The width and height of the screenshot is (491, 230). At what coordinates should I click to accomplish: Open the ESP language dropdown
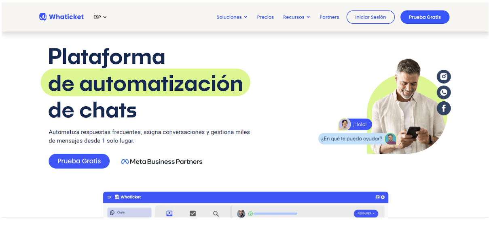tap(100, 17)
